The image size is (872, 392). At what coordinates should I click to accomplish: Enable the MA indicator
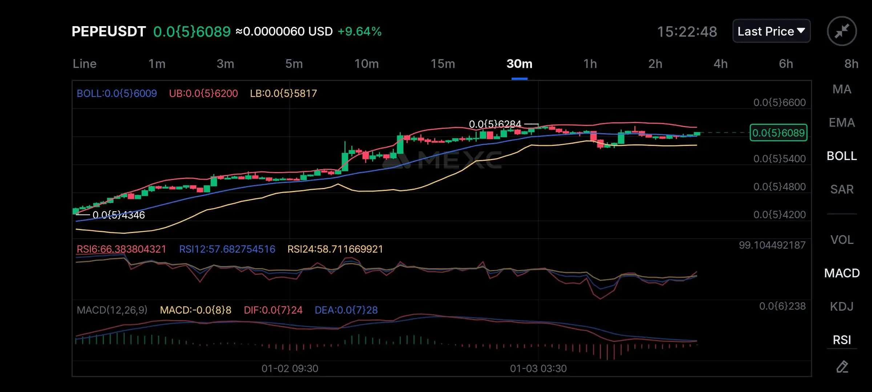click(841, 89)
